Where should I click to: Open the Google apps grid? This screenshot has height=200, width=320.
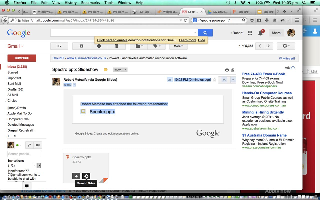click(250, 33)
